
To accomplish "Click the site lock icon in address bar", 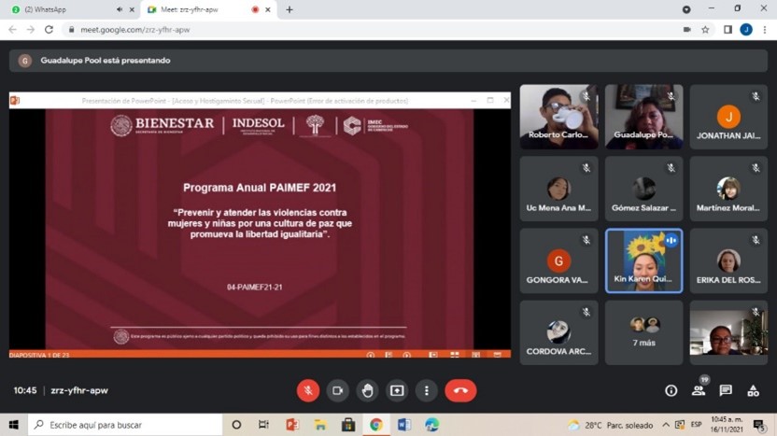I will [x=71, y=30].
